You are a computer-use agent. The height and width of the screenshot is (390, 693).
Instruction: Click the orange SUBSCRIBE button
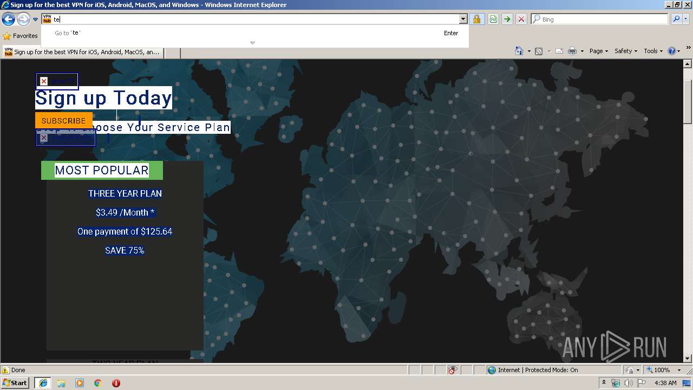click(x=64, y=120)
